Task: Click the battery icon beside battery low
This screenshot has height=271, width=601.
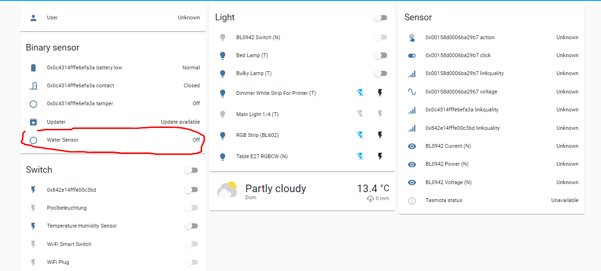Action: [33, 68]
